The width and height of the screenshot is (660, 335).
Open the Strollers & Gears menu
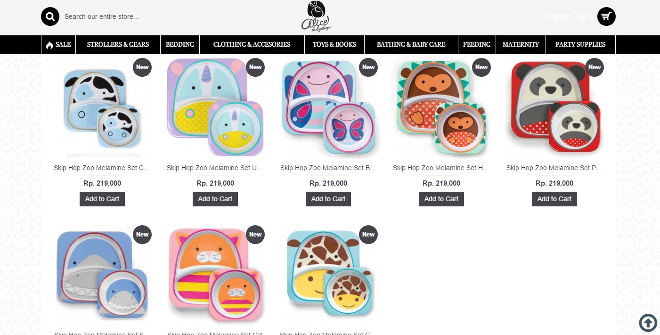click(118, 45)
